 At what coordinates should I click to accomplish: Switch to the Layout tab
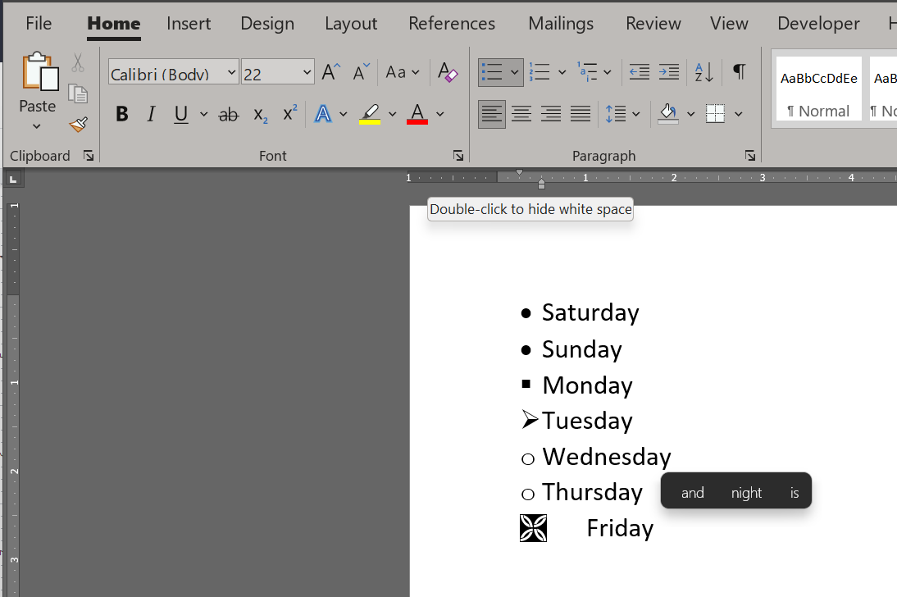(351, 24)
